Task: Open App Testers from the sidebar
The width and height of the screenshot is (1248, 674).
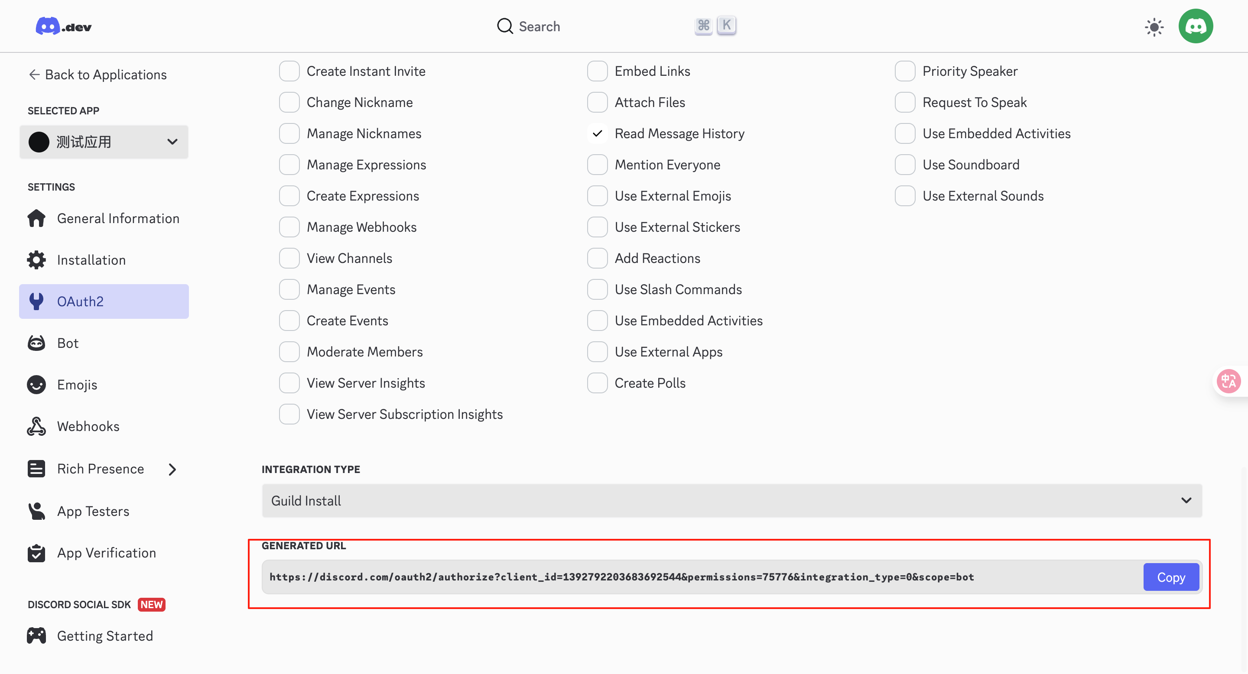Action: [x=93, y=511]
